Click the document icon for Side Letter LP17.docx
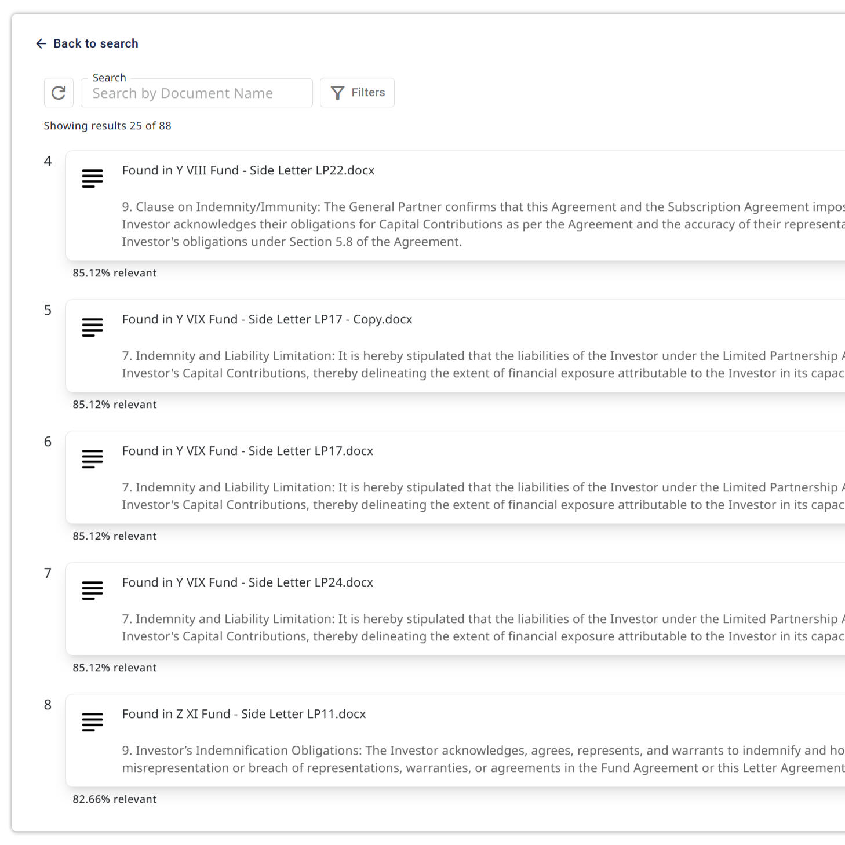 click(x=92, y=459)
